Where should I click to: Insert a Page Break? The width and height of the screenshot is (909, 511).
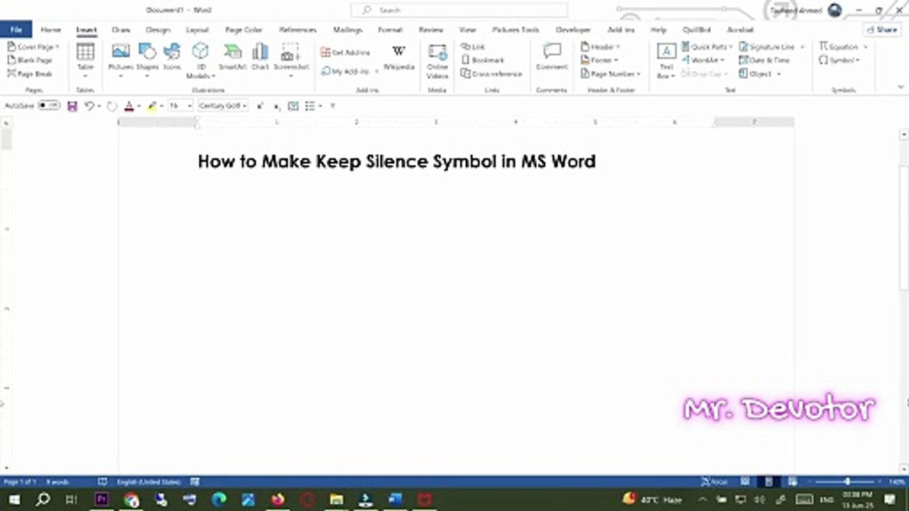[31, 74]
